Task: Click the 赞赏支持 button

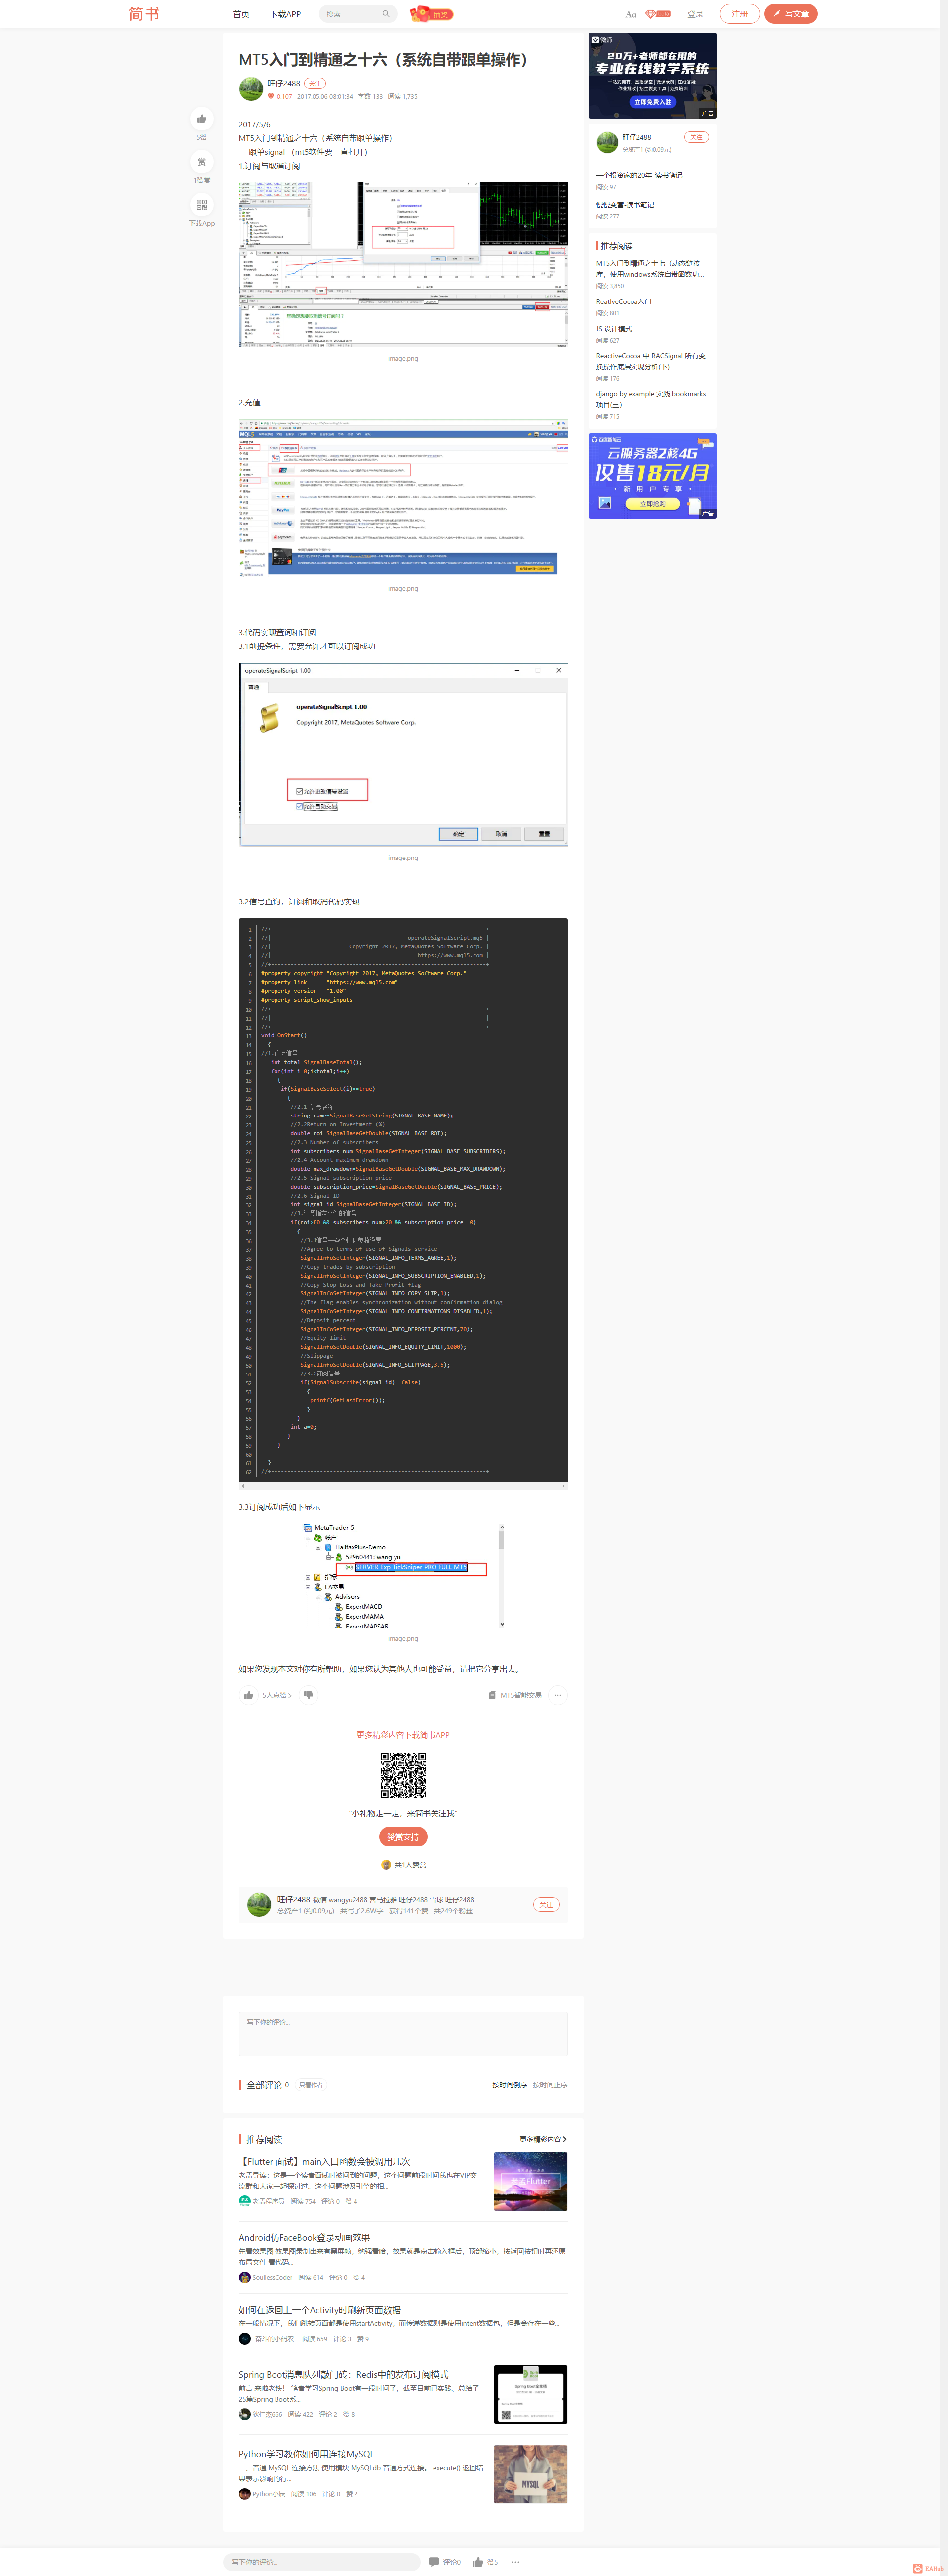Action: (x=402, y=1836)
